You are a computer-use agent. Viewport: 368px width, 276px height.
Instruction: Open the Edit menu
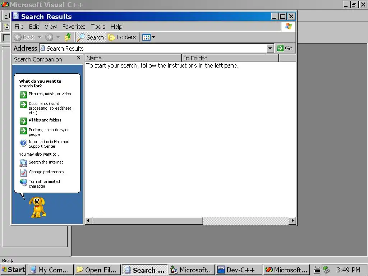tap(34, 27)
